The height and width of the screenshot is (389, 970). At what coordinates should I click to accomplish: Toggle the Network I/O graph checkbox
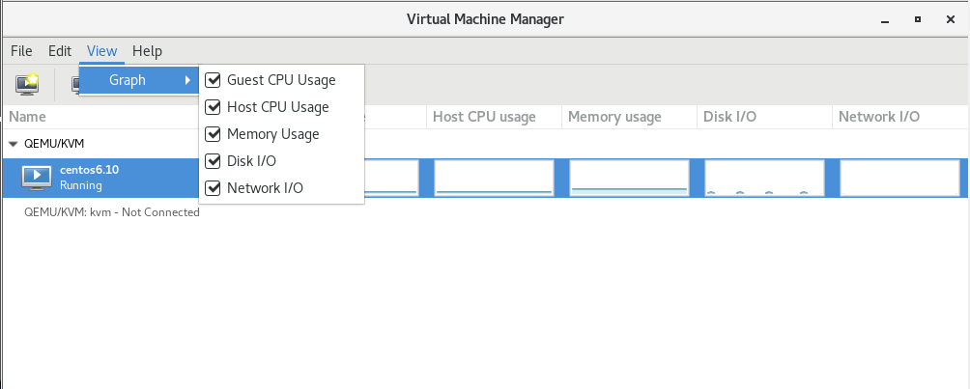[x=212, y=188]
